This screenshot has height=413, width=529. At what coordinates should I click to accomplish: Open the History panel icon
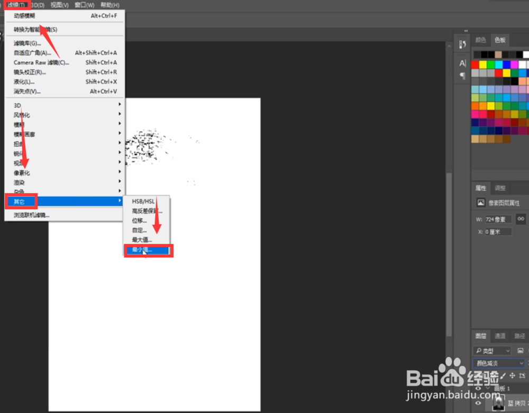(462, 44)
